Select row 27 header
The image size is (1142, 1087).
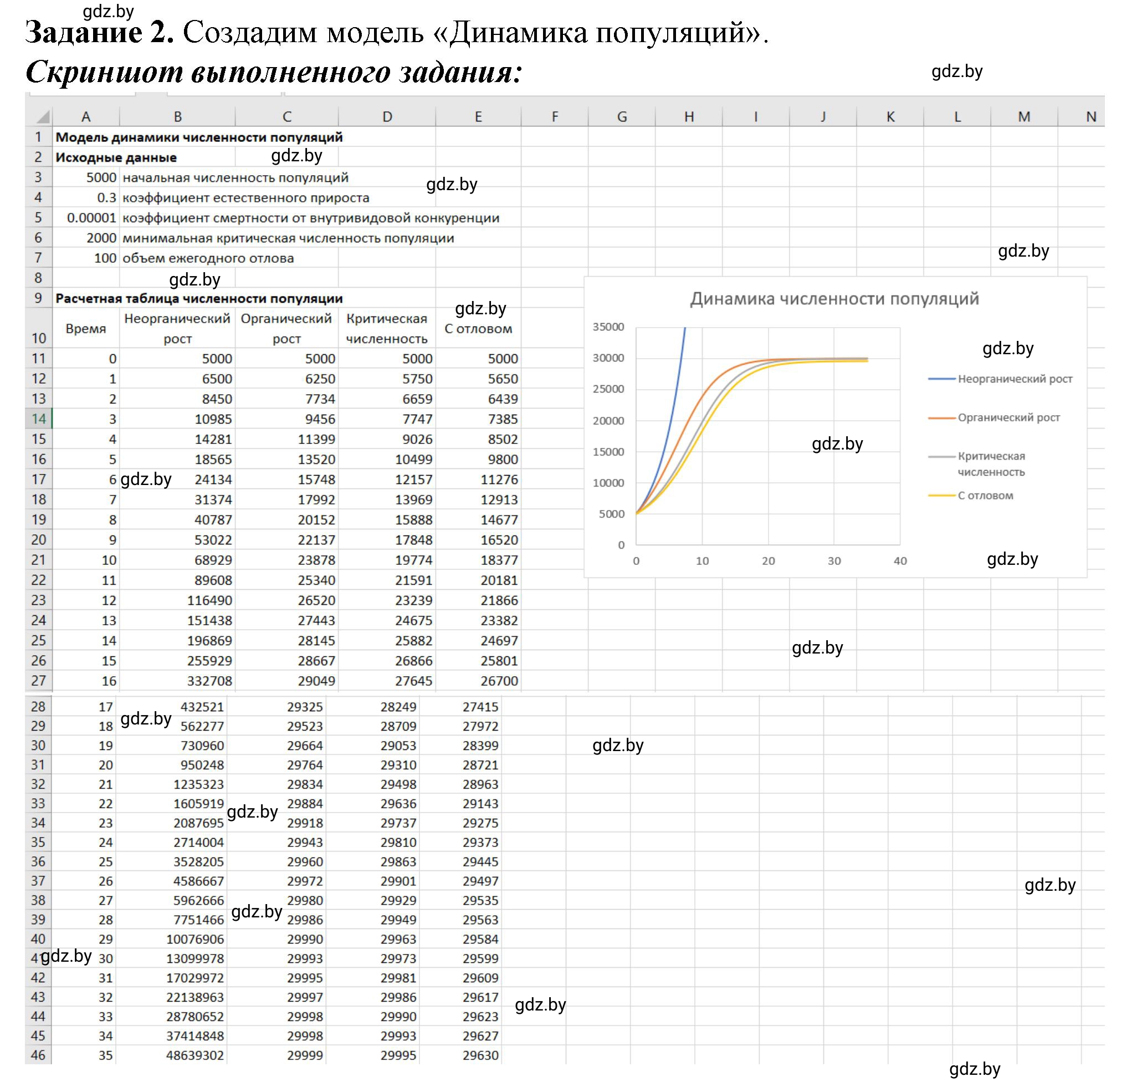point(39,680)
